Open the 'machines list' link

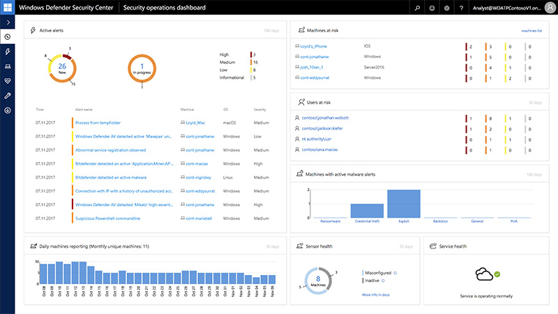(531, 31)
